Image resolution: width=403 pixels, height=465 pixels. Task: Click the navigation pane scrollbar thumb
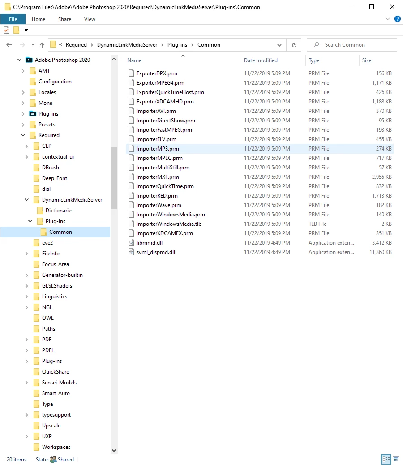pyautogui.click(x=114, y=178)
